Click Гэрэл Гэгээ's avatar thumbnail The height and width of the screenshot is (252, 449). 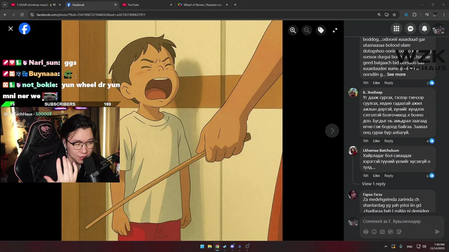[x=353, y=195]
